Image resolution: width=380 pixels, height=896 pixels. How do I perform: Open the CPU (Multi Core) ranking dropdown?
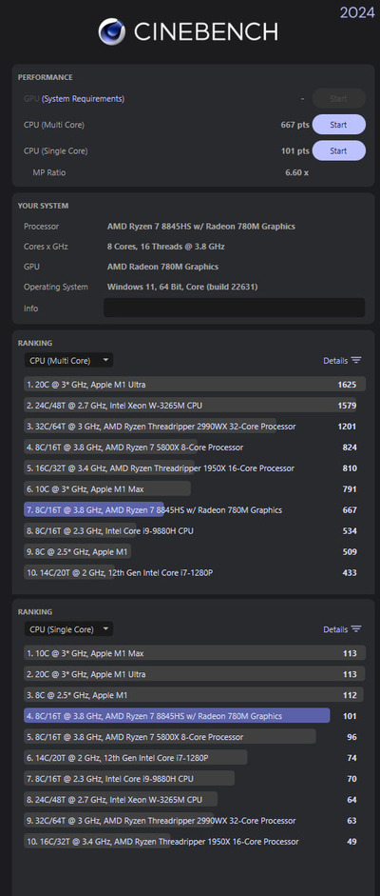pos(68,361)
